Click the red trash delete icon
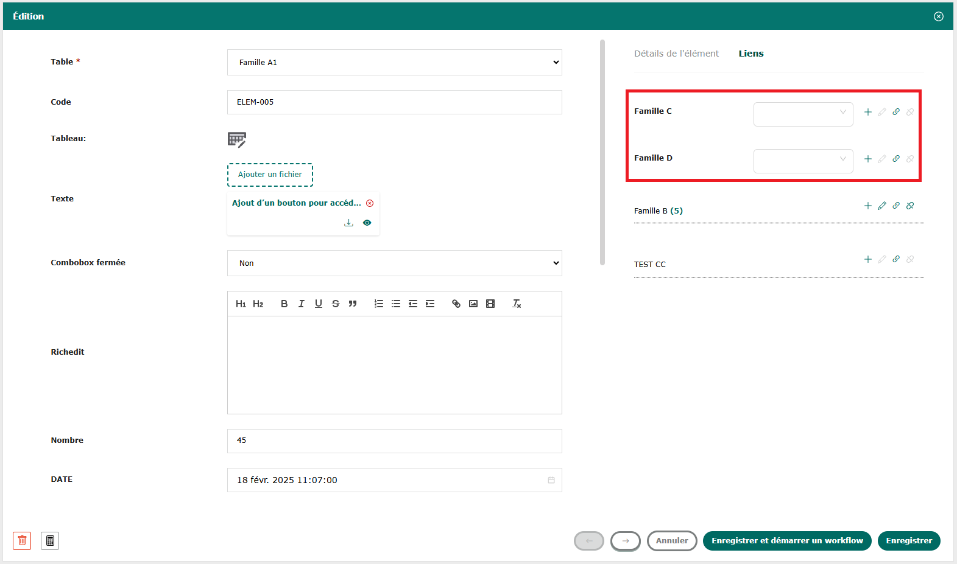Viewport: 957px width, 564px height. pos(22,540)
